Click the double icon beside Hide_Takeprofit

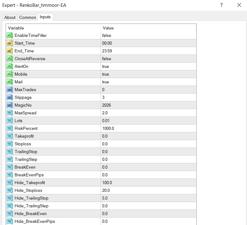[x=10, y=183]
